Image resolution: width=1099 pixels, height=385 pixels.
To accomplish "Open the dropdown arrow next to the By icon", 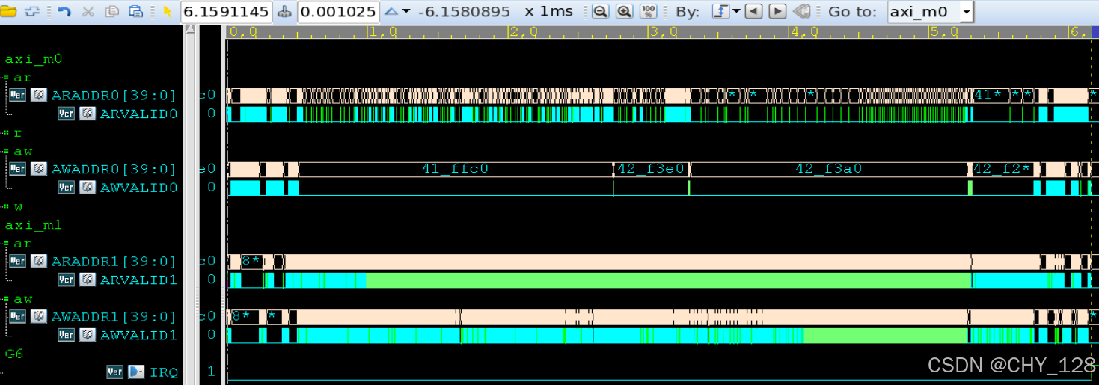I will [x=736, y=12].
